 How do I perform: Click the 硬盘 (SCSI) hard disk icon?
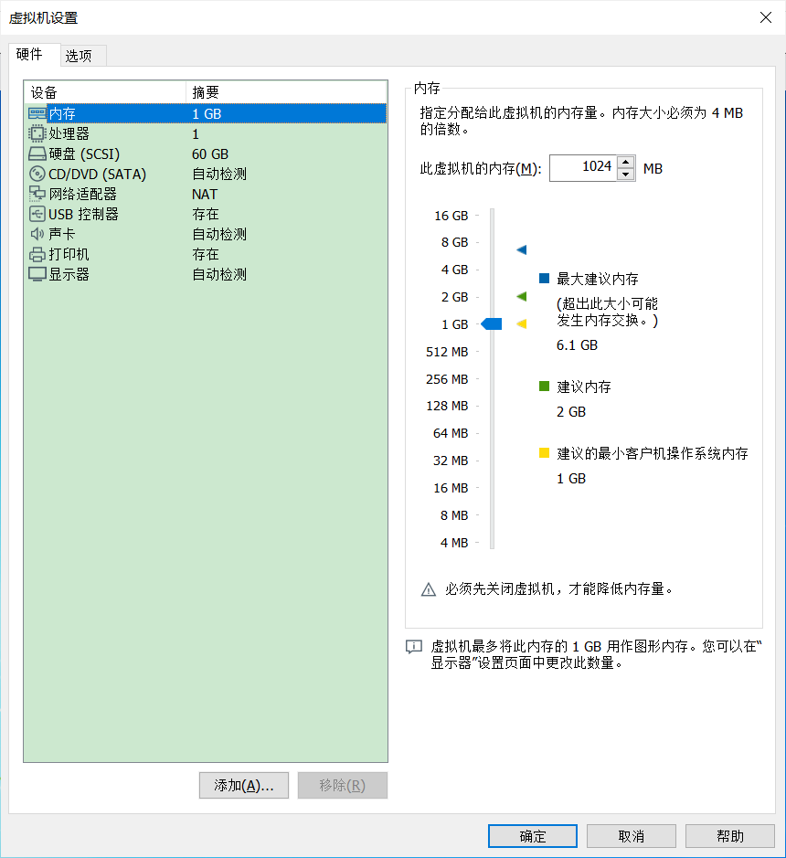(x=37, y=154)
